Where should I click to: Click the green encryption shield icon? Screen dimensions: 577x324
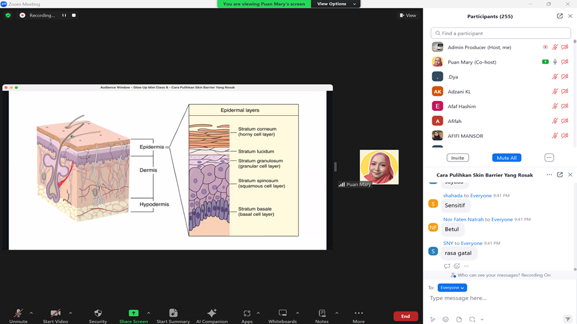click(x=8, y=16)
